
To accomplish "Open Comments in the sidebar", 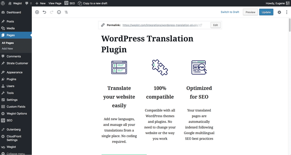I will 16,57.
